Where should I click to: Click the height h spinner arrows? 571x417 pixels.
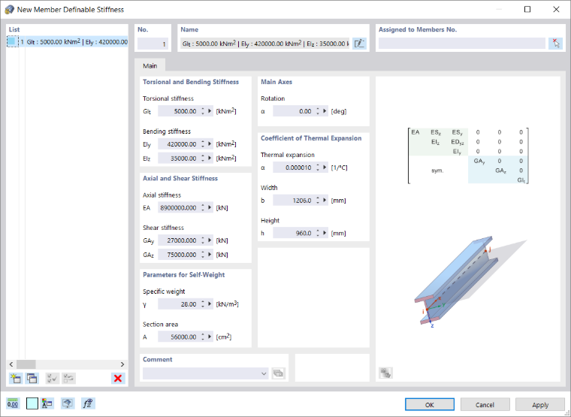coord(318,233)
